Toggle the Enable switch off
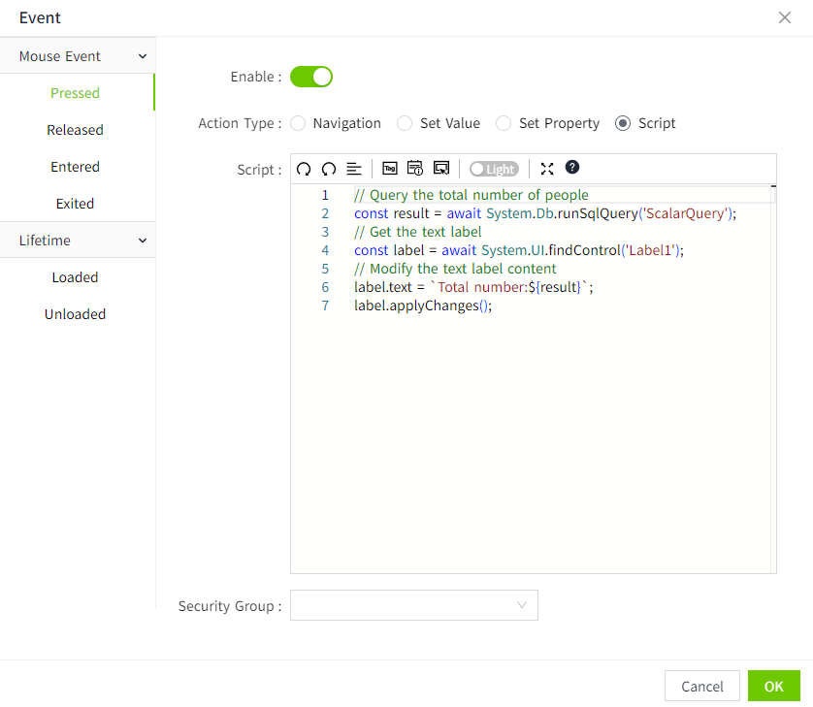Image resolution: width=813 pixels, height=707 pixels. (311, 77)
